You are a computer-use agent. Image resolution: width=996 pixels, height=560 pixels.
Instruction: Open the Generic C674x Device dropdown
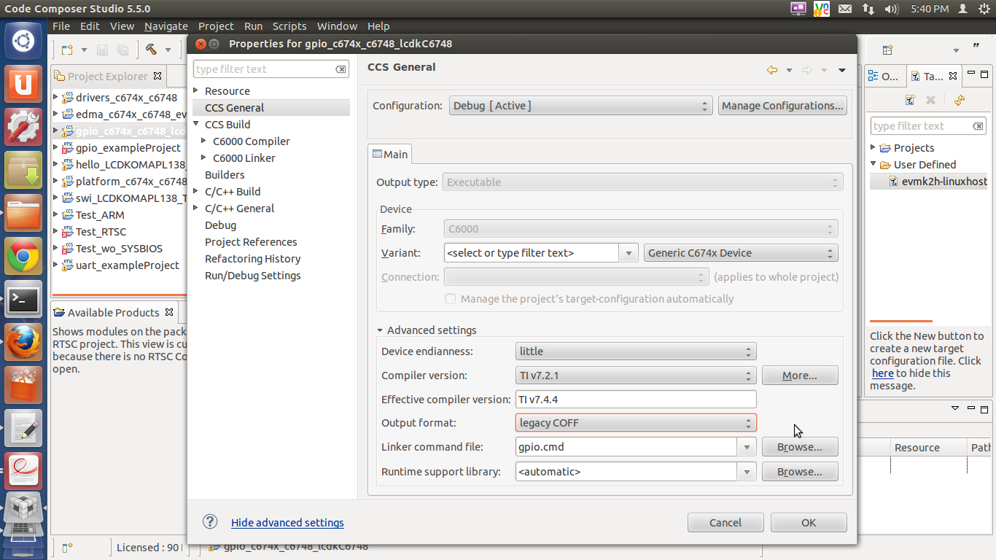(741, 253)
